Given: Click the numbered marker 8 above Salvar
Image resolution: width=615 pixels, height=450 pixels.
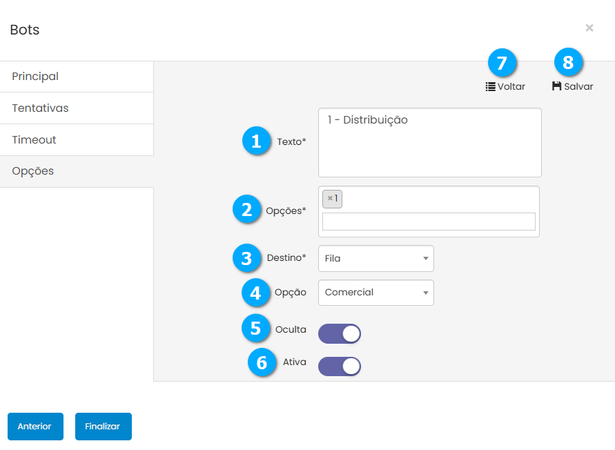Looking at the screenshot, I should [568, 63].
